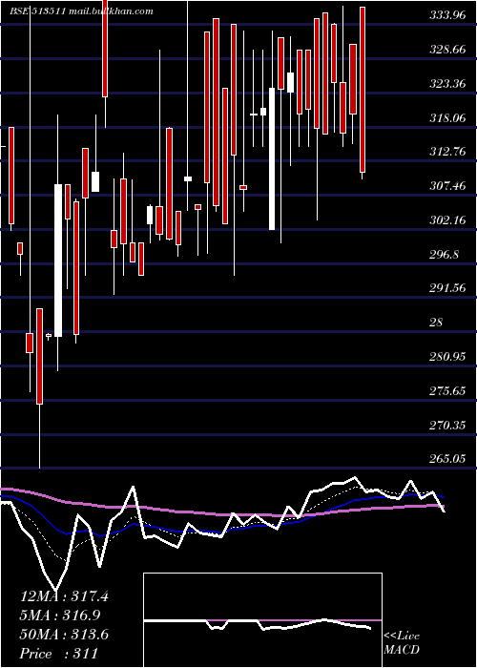Screen dimensions: 477x668
Task: Select the 270.35 price axis label
Action: 448,426
